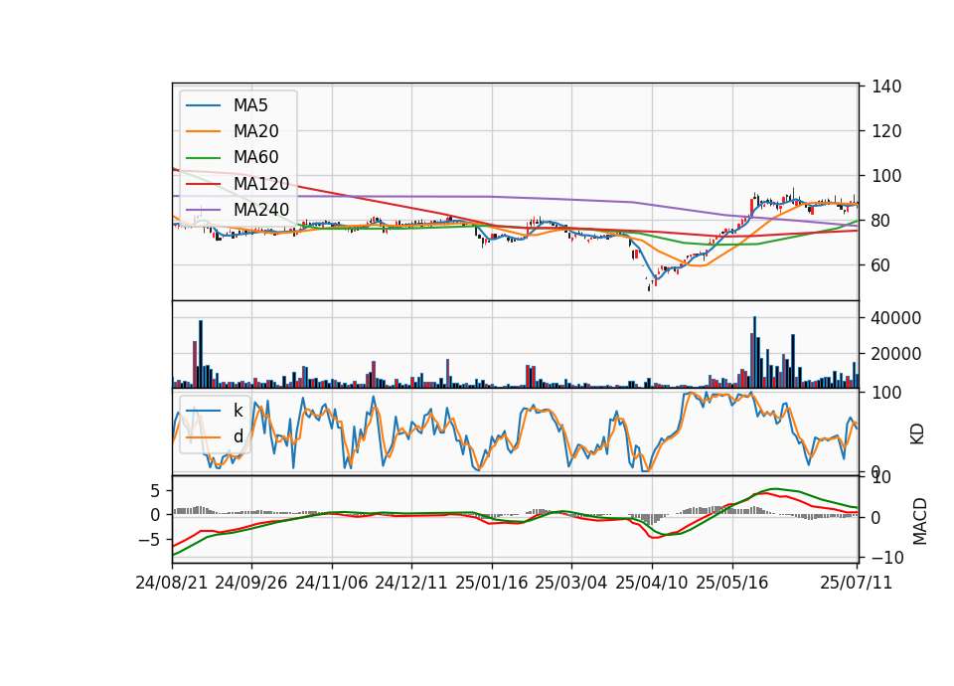This screenshot has height=686, width=954.
Task: Click the 25/04/10 date label
Action: [x=652, y=583]
